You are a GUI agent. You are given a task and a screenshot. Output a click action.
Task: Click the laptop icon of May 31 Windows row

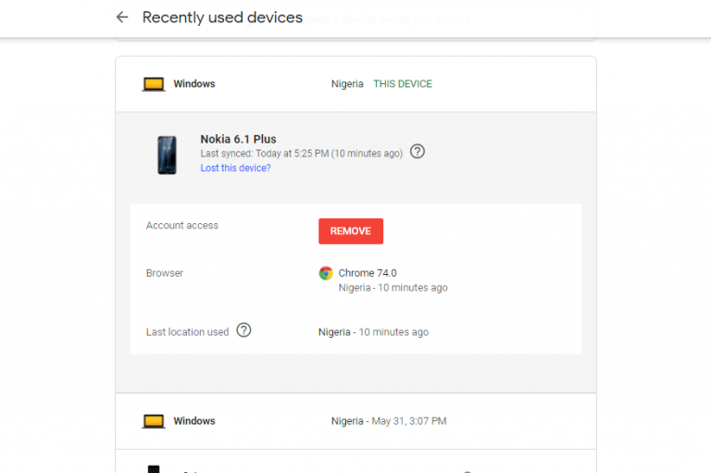(x=154, y=421)
